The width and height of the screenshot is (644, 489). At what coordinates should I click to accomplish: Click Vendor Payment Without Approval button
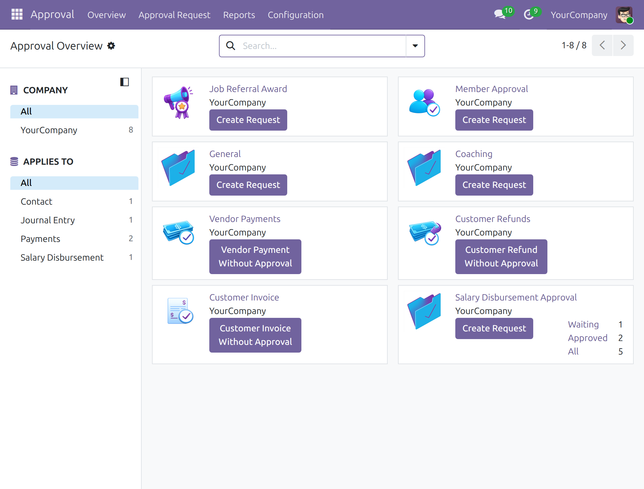[255, 257]
